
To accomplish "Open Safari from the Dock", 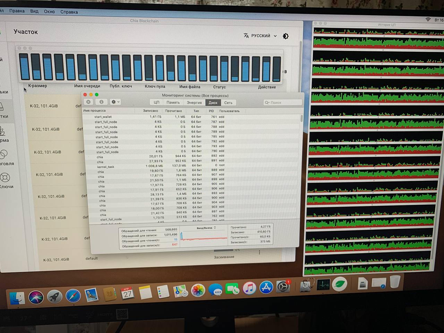I will (x=73, y=296).
